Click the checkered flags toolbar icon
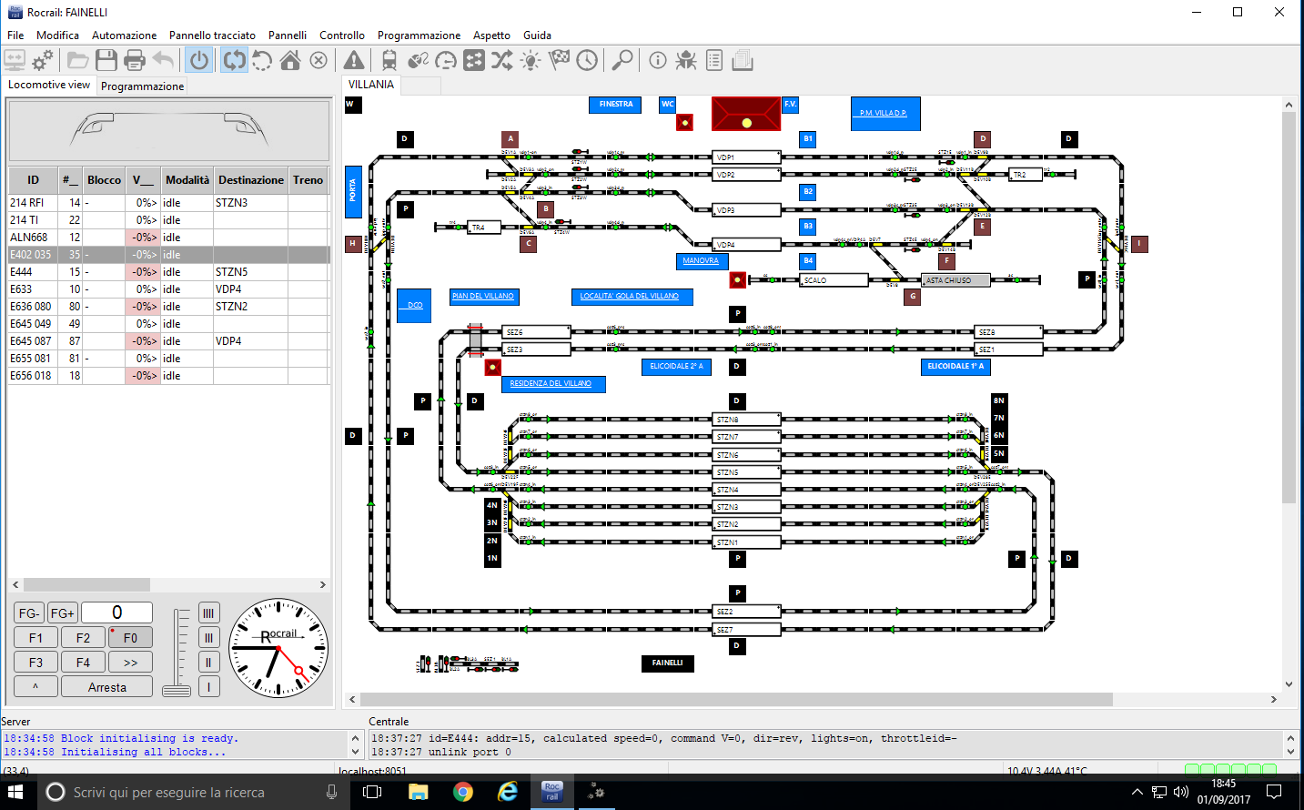Screen dimensions: 1304x810 click(559, 61)
